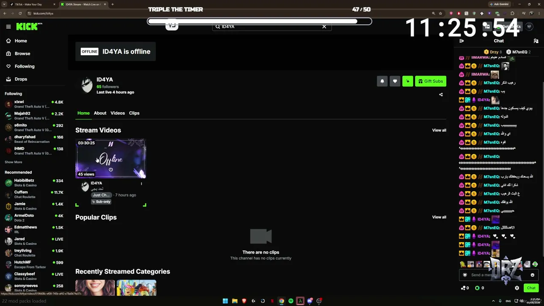
Task: Open Brave browser from the taskbar
Action: tap(244, 301)
